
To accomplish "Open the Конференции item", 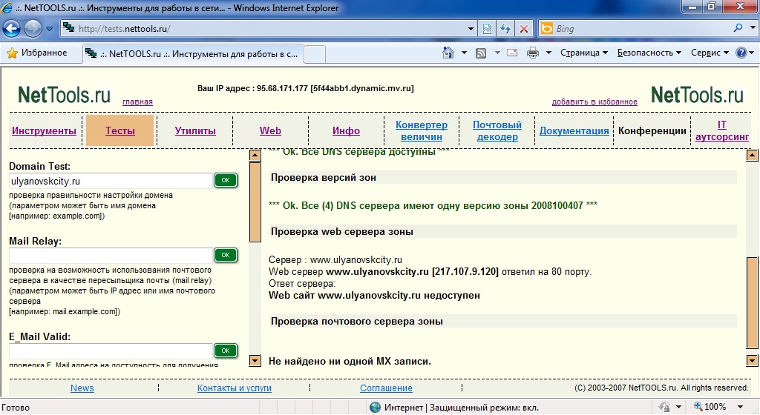I will (652, 130).
